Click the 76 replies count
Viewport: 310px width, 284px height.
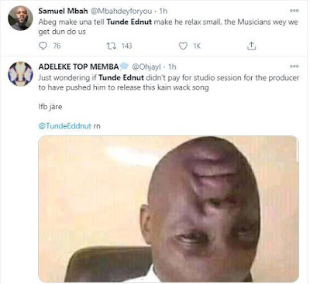click(57, 46)
